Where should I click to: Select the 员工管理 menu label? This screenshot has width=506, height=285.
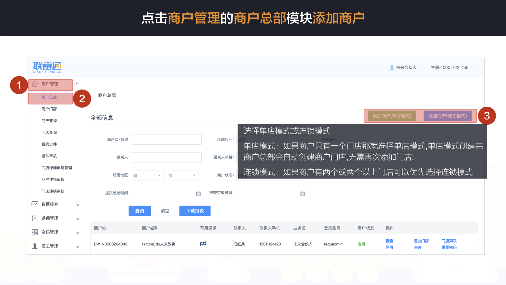(50, 246)
